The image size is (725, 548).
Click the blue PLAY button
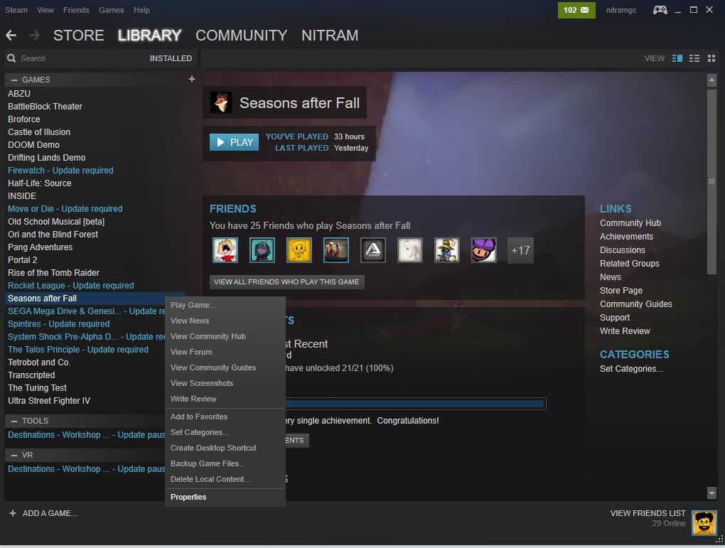[234, 142]
